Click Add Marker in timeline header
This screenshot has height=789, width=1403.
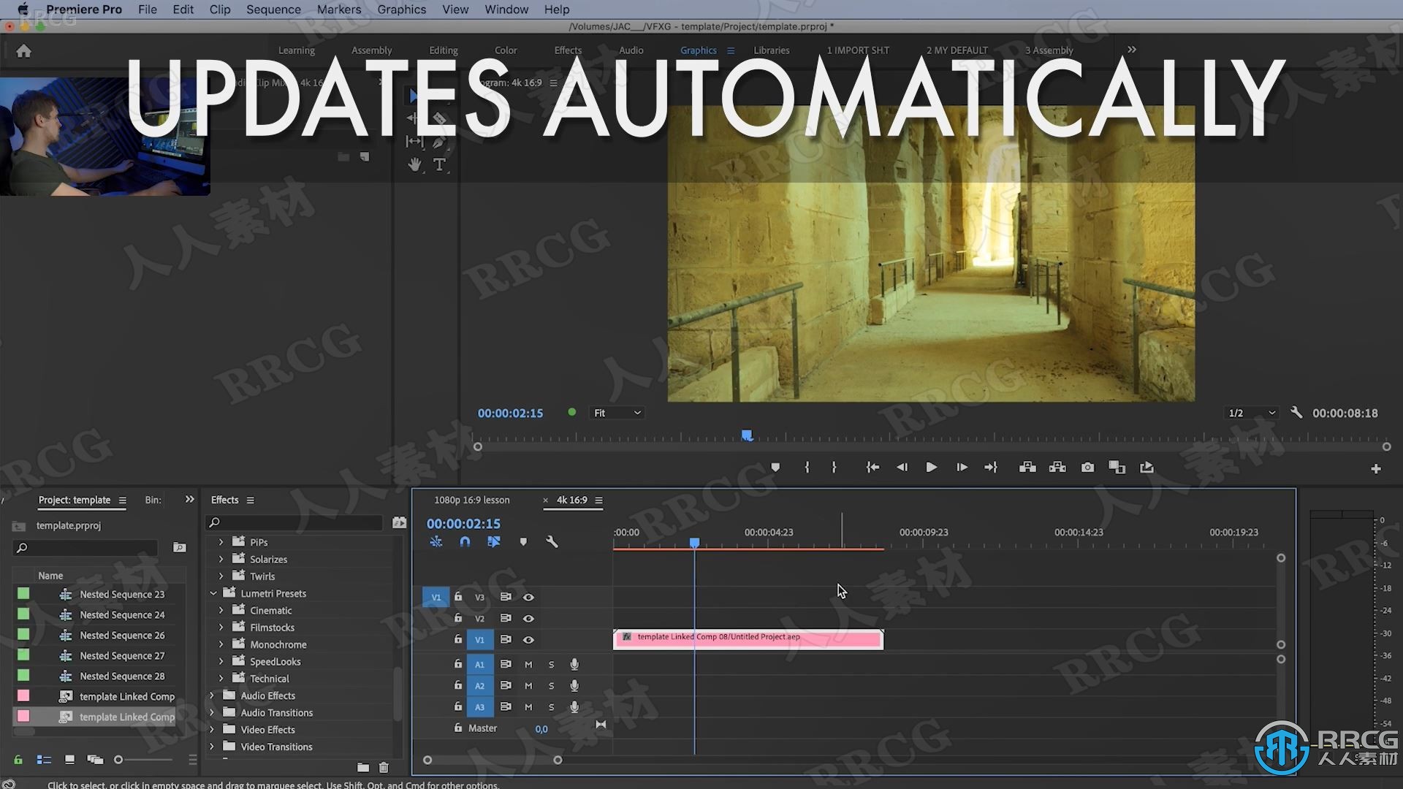523,541
